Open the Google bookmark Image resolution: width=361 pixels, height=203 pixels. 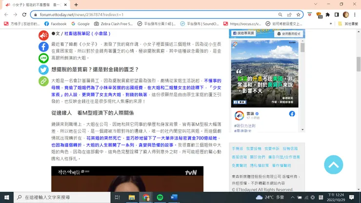point(80,24)
